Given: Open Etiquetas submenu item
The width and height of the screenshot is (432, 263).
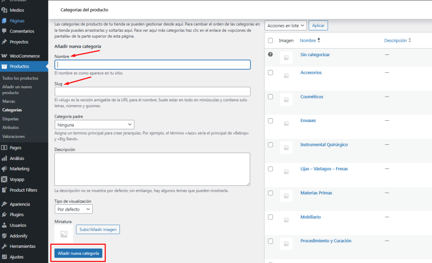Looking at the screenshot, I should click(11, 119).
